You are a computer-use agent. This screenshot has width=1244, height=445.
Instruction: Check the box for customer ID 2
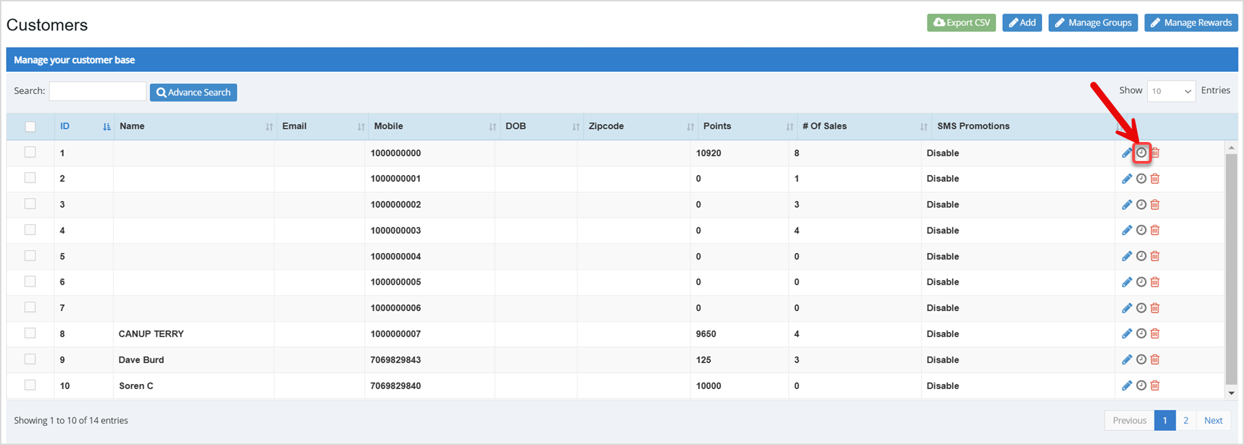click(x=30, y=178)
